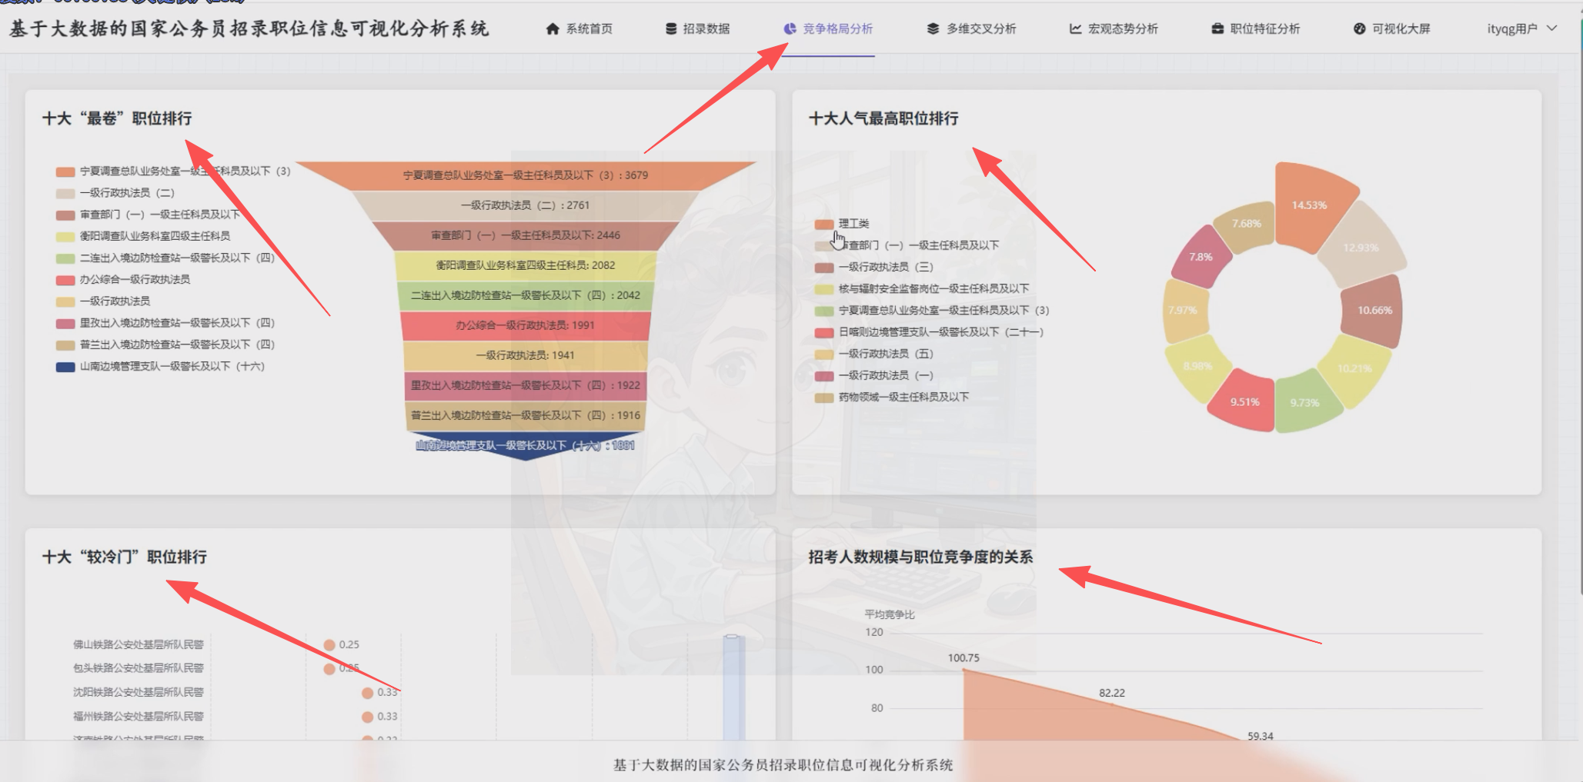Viewport: 1583px width, 782px height.
Task: Click the 59.34 data label on the area chart
Action: point(1261,736)
